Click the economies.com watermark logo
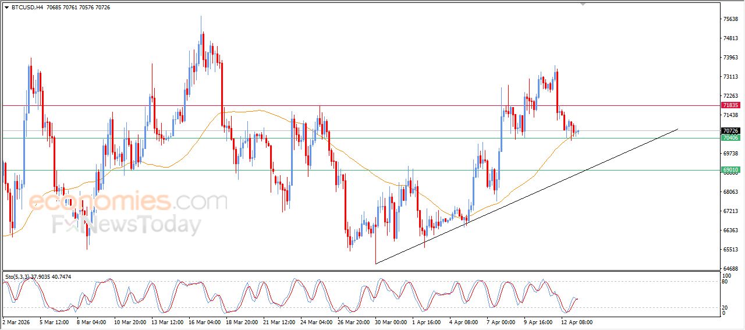Screen dimensions: 745x330 click(128, 202)
